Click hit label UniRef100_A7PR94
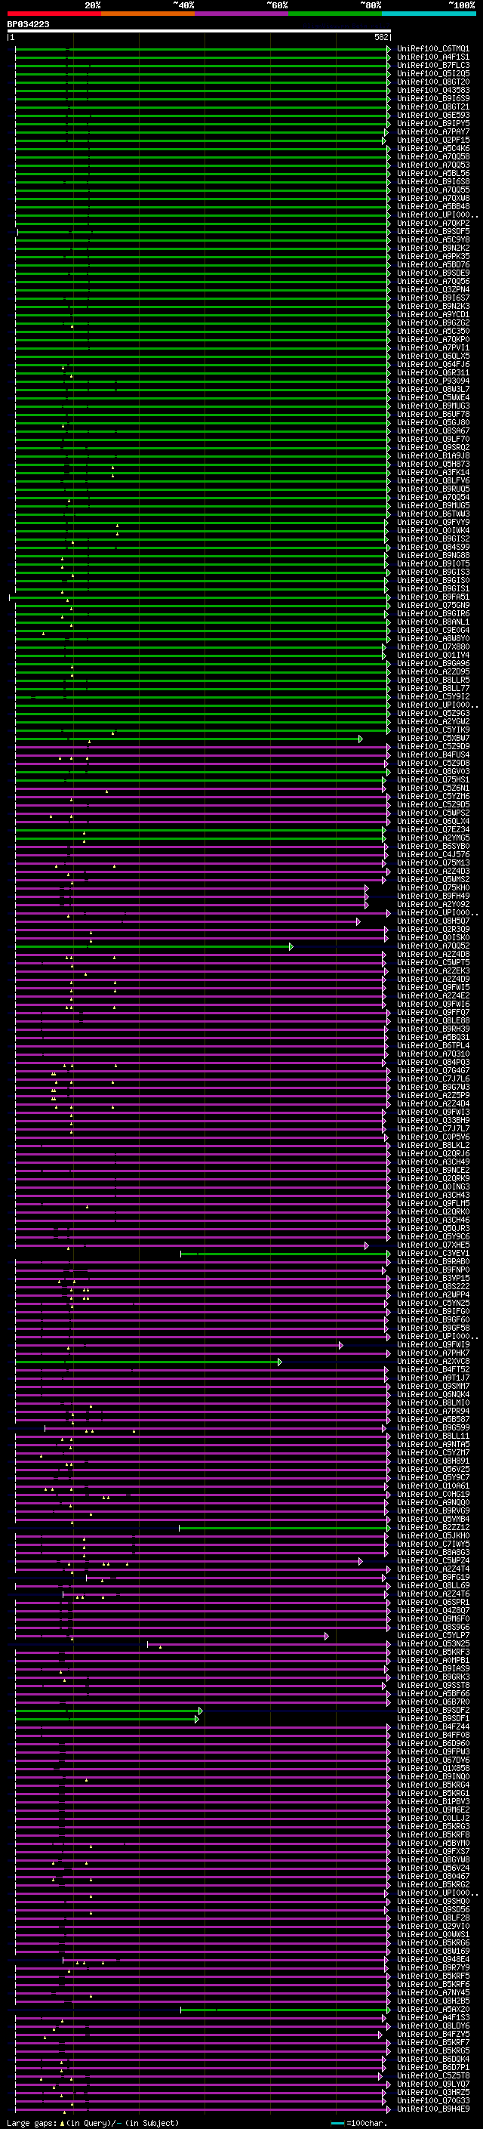Screen dimensions: 483x2129 (432, 1412)
